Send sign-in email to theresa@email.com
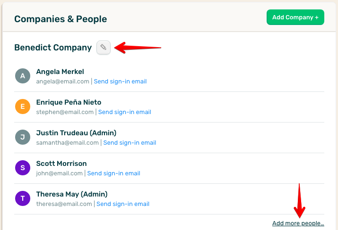The height and width of the screenshot is (230, 338). pyautogui.click(x=123, y=204)
